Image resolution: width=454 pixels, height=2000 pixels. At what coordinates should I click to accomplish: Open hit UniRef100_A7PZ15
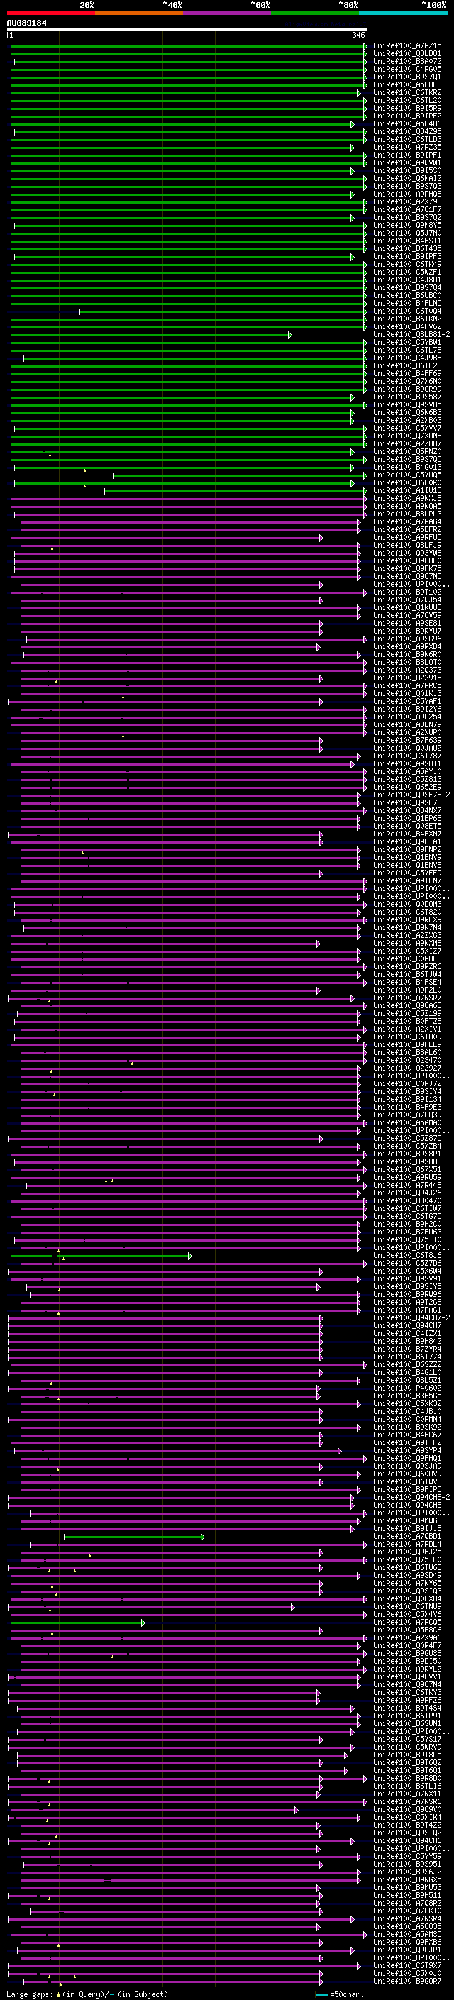click(407, 46)
